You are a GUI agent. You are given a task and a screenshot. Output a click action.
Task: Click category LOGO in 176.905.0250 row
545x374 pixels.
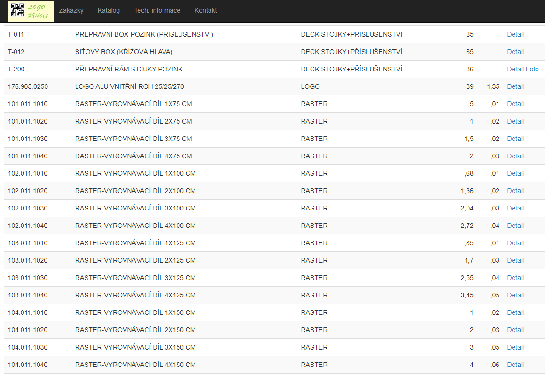[311, 86]
